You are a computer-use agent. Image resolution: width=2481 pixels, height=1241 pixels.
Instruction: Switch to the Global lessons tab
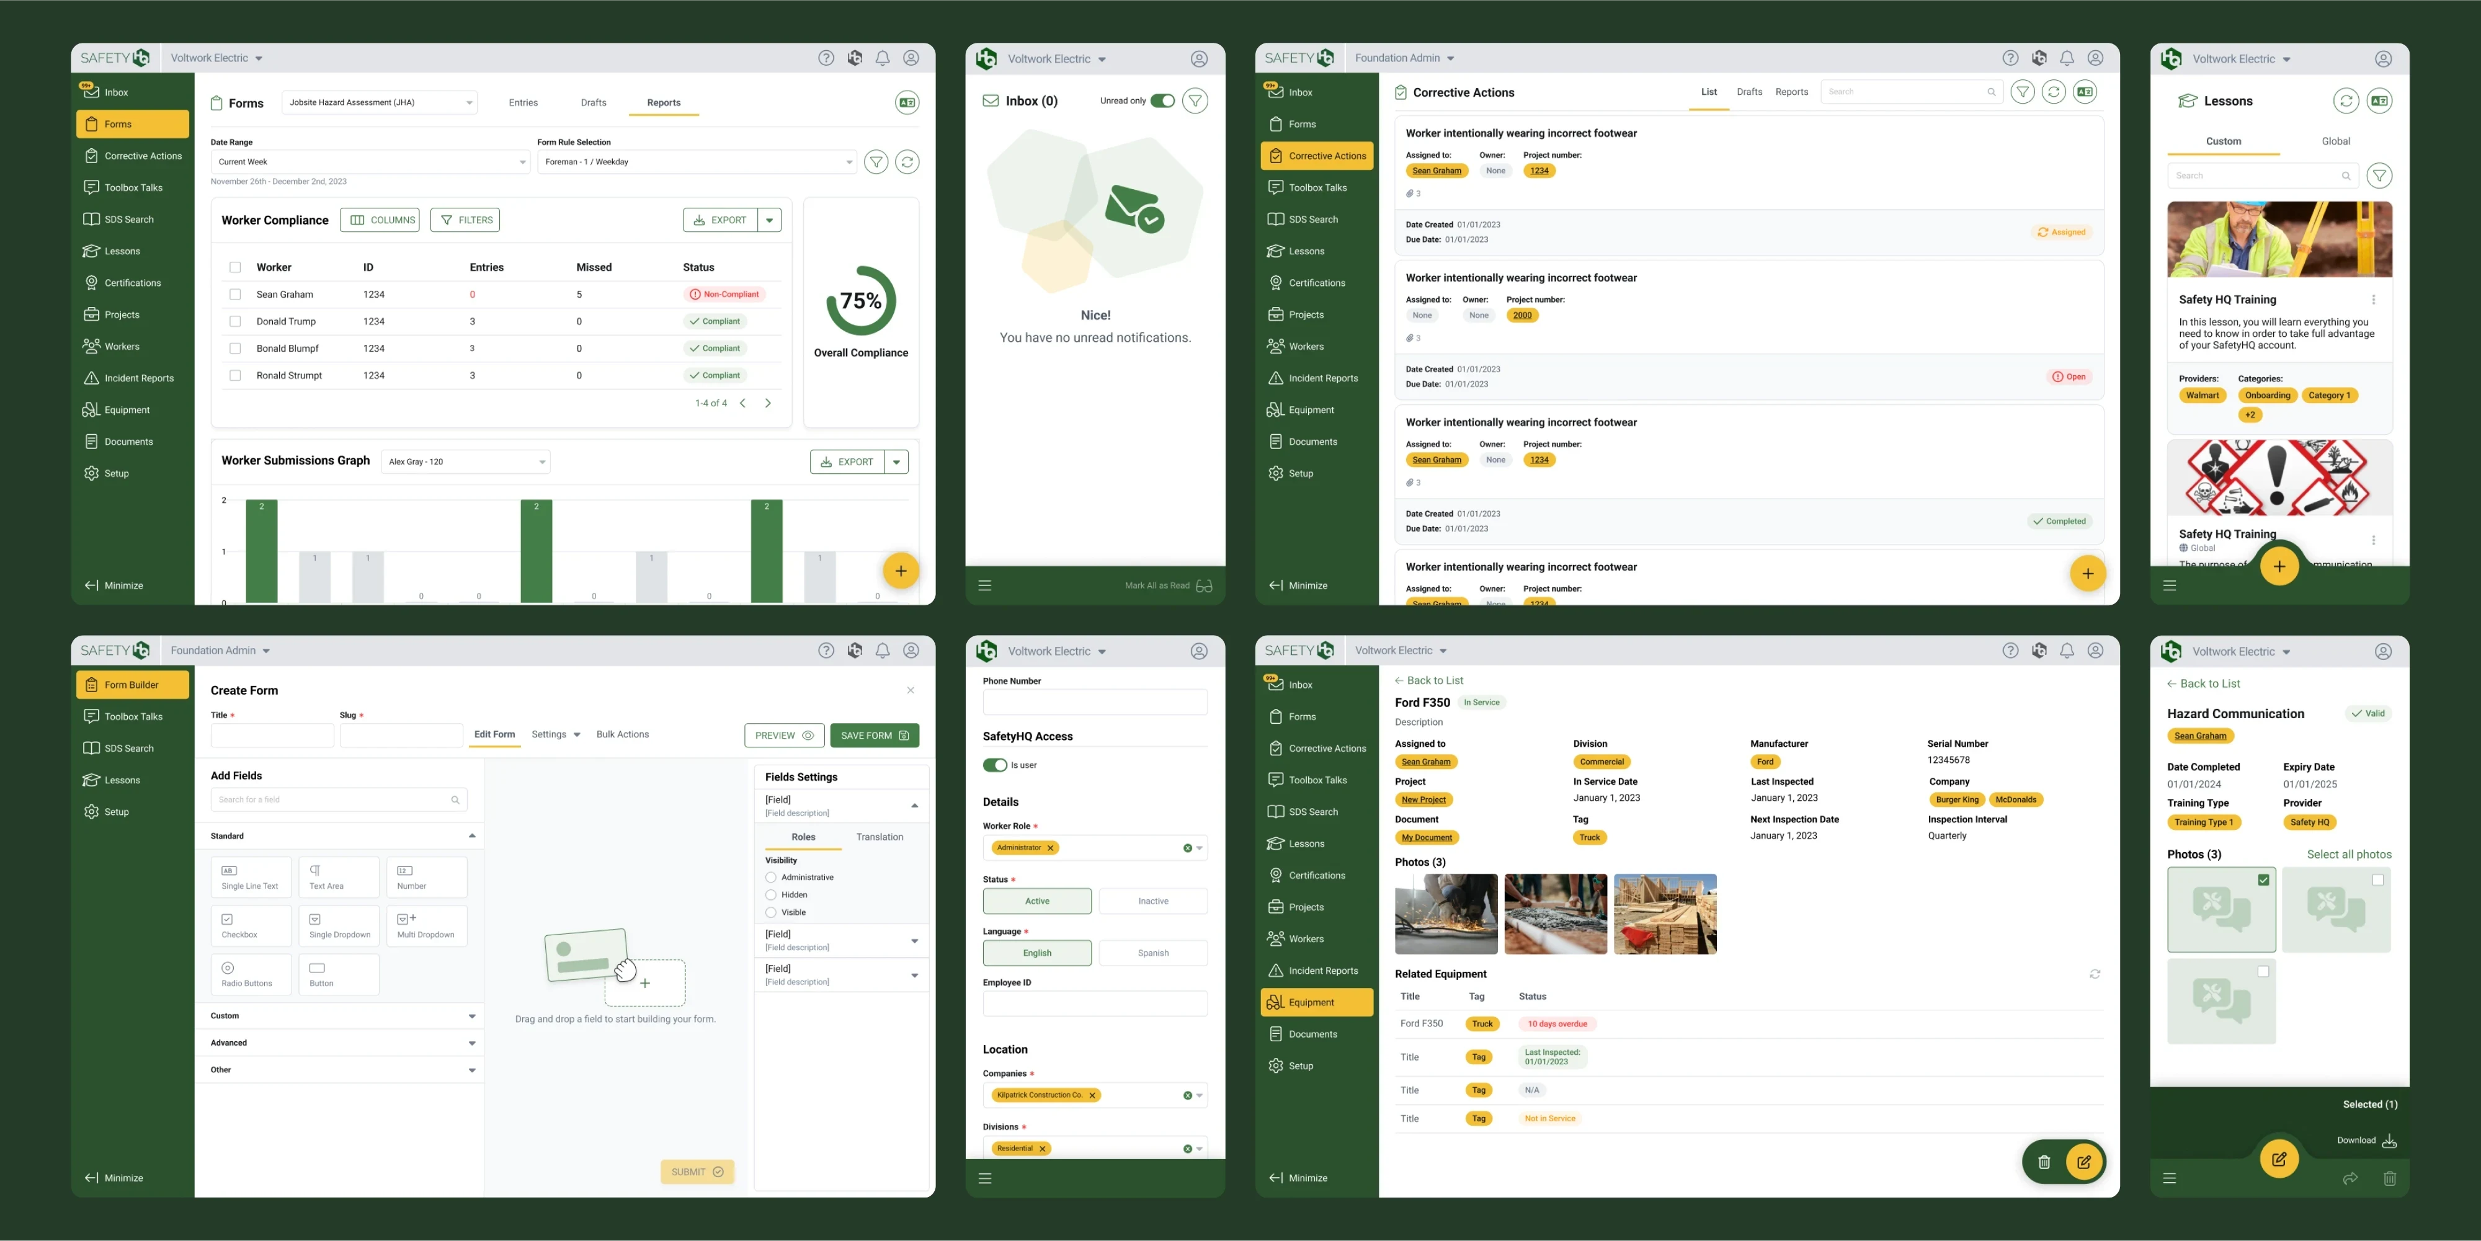point(2336,141)
